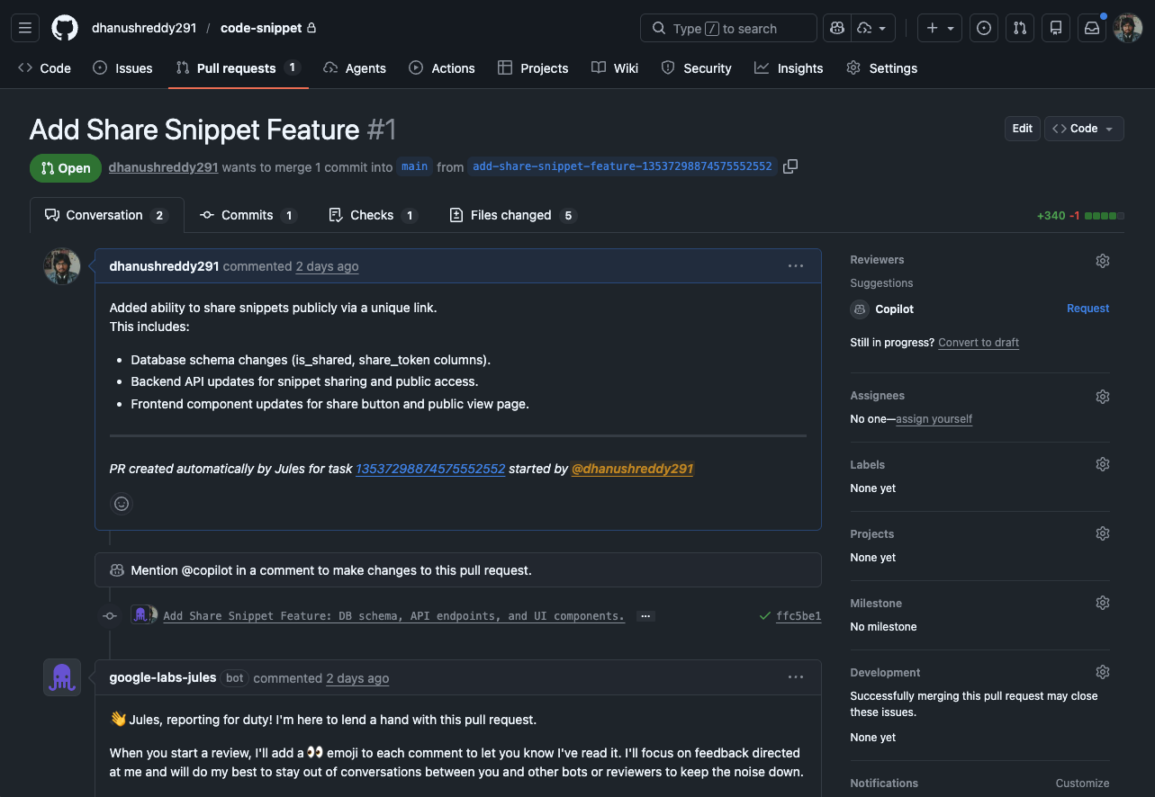Request review from Copilot
Viewport: 1155px width, 797px height.
pyautogui.click(x=1087, y=309)
